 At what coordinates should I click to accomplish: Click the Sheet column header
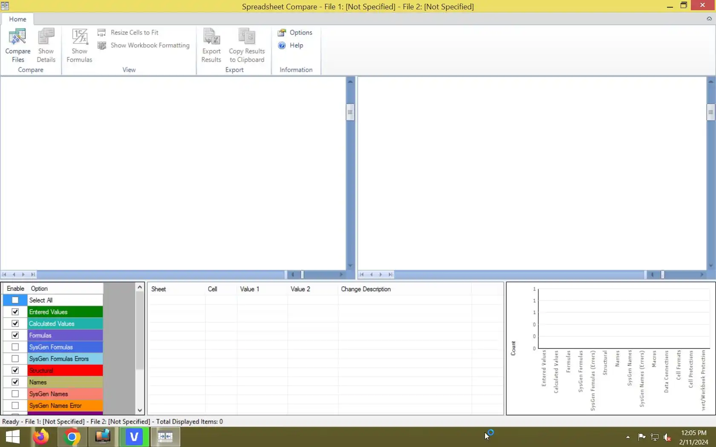pos(176,289)
